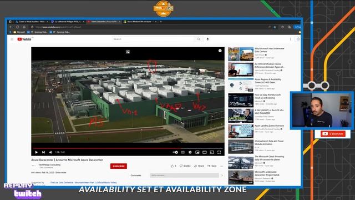Open The Microsoft Cloud: Powering daily life
Viewport: 355px width, 200px height.
point(269,158)
